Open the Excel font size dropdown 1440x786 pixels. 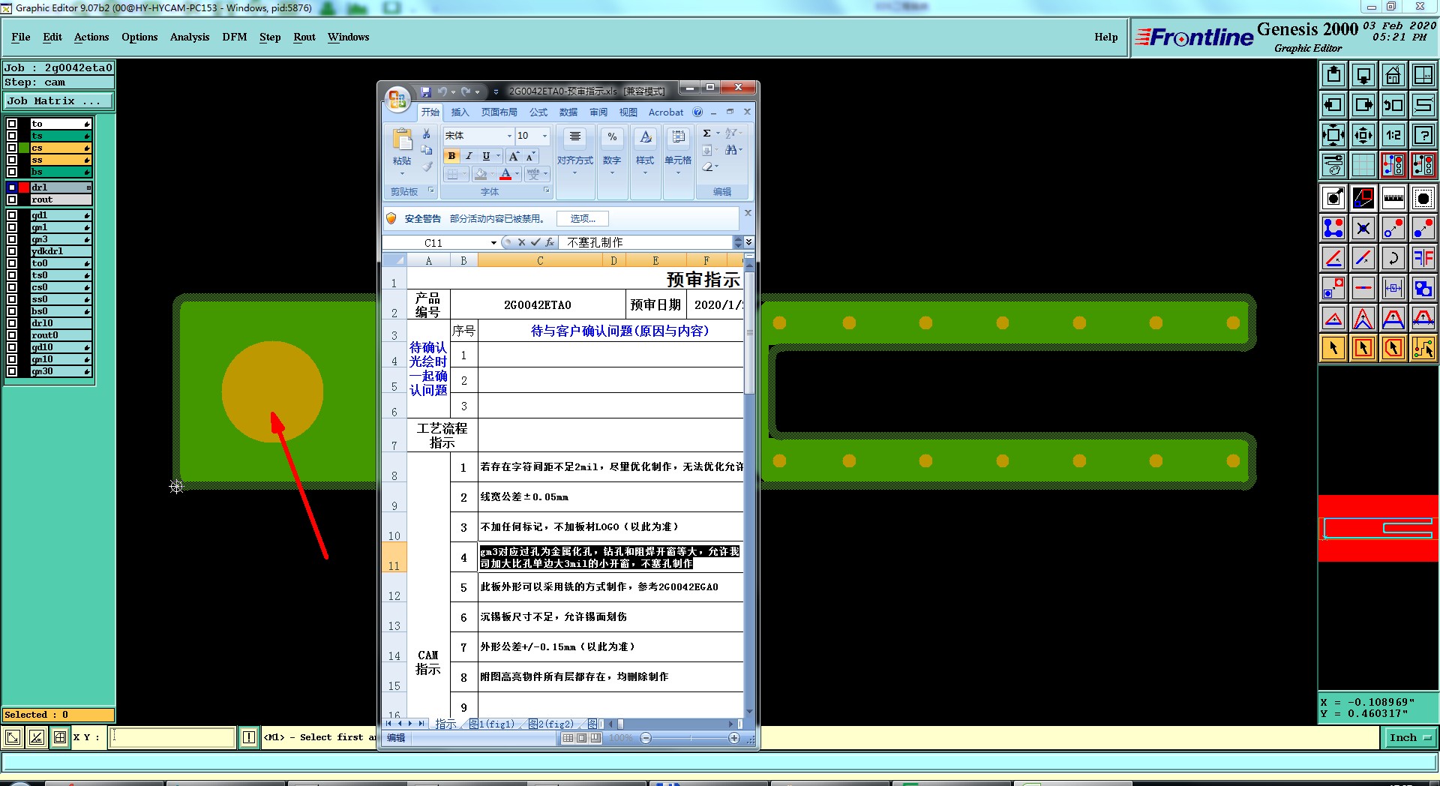(545, 136)
